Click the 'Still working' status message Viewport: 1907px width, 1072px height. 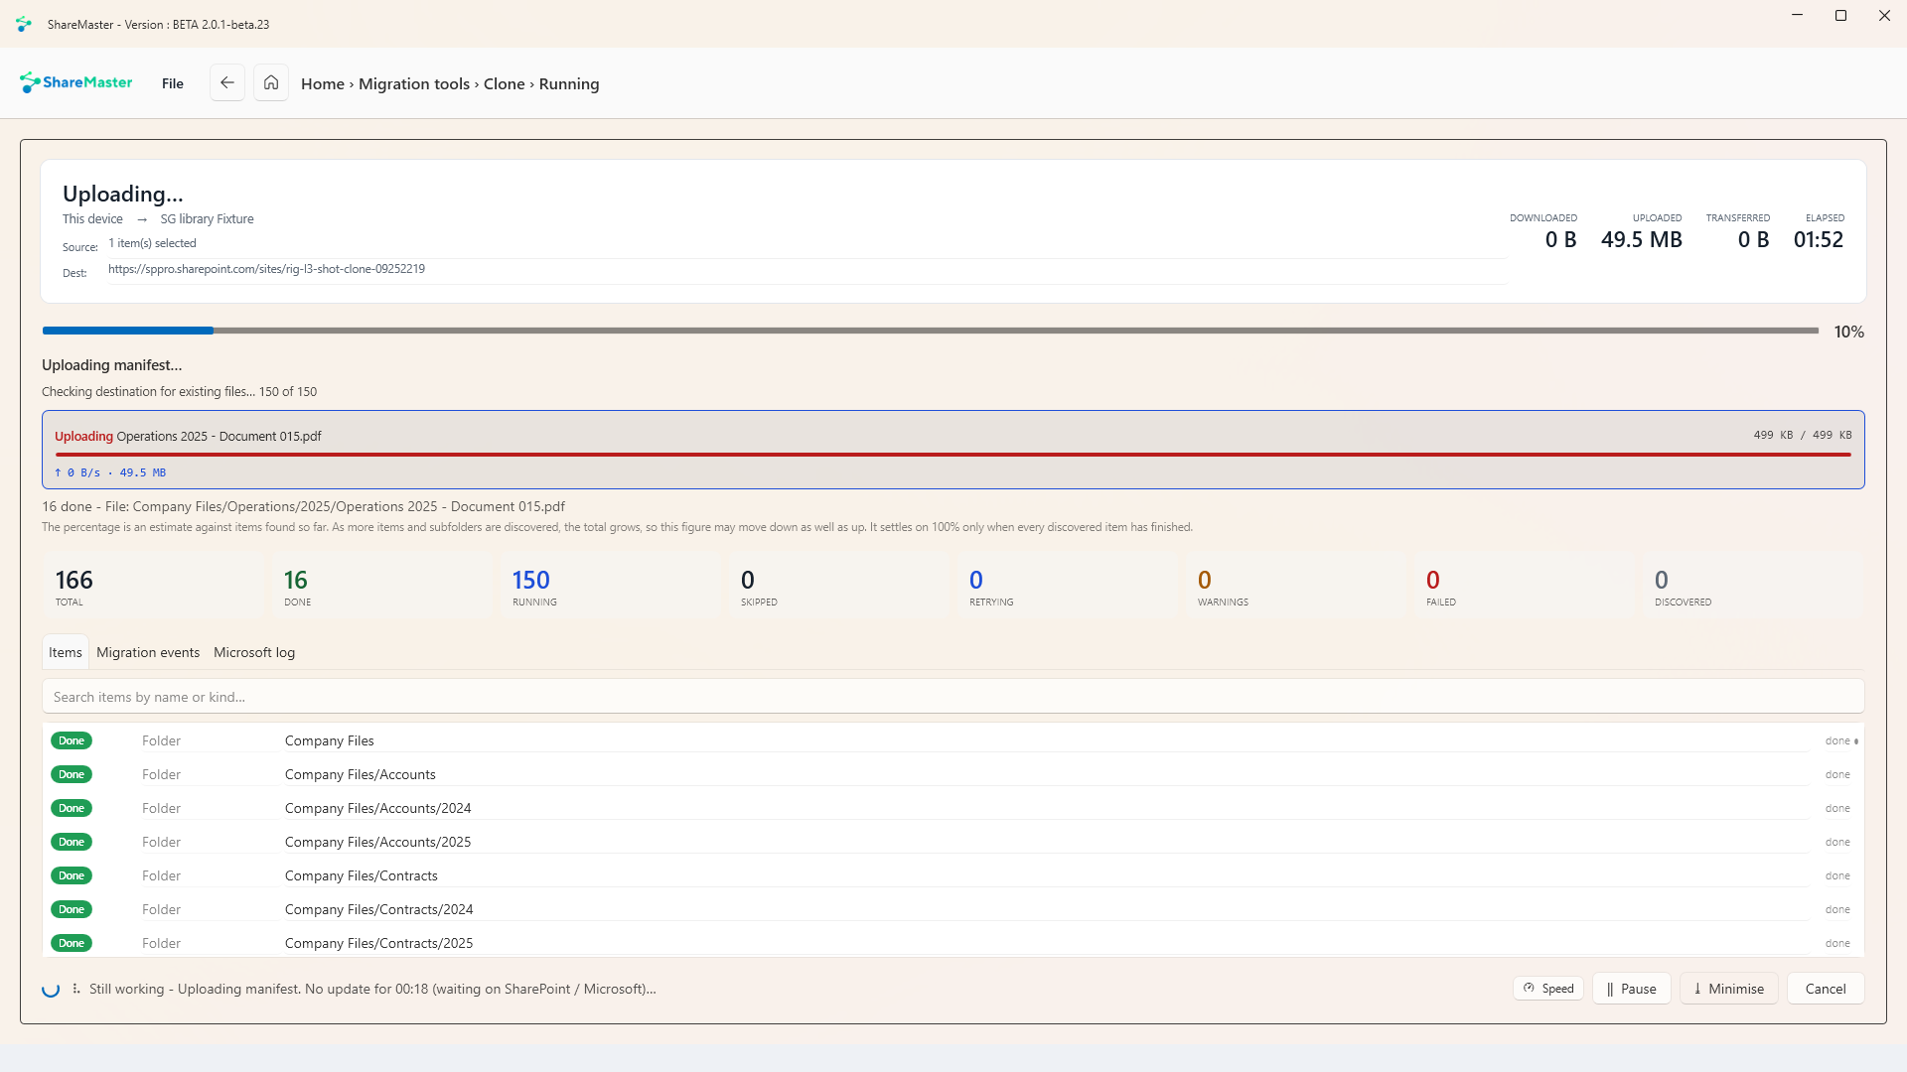(x=372, y=989)
